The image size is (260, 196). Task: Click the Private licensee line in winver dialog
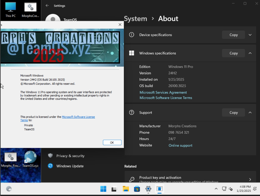coord(28,125)
